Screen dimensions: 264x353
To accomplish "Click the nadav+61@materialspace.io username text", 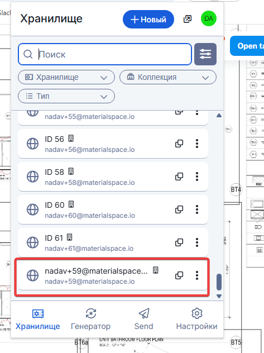I will click(89, 249).
